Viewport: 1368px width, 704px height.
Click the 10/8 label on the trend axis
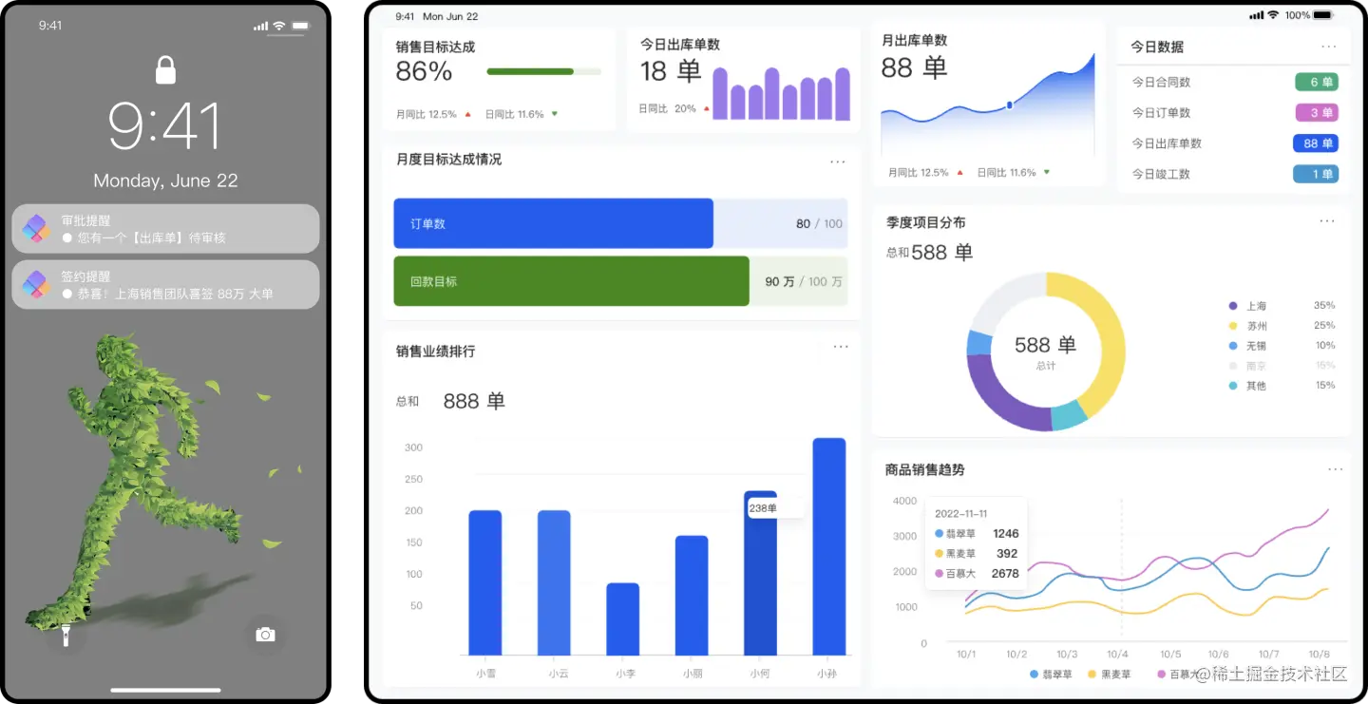point(1319,655)
